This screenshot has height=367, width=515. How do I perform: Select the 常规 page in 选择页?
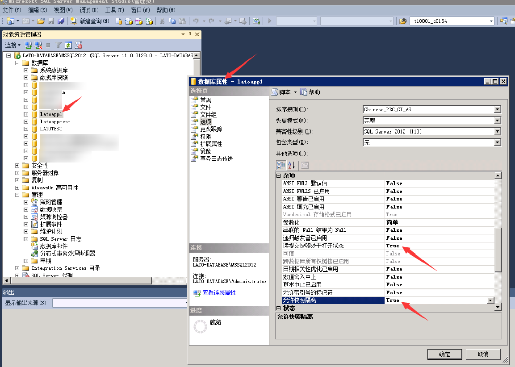click(x=205, y=100)
